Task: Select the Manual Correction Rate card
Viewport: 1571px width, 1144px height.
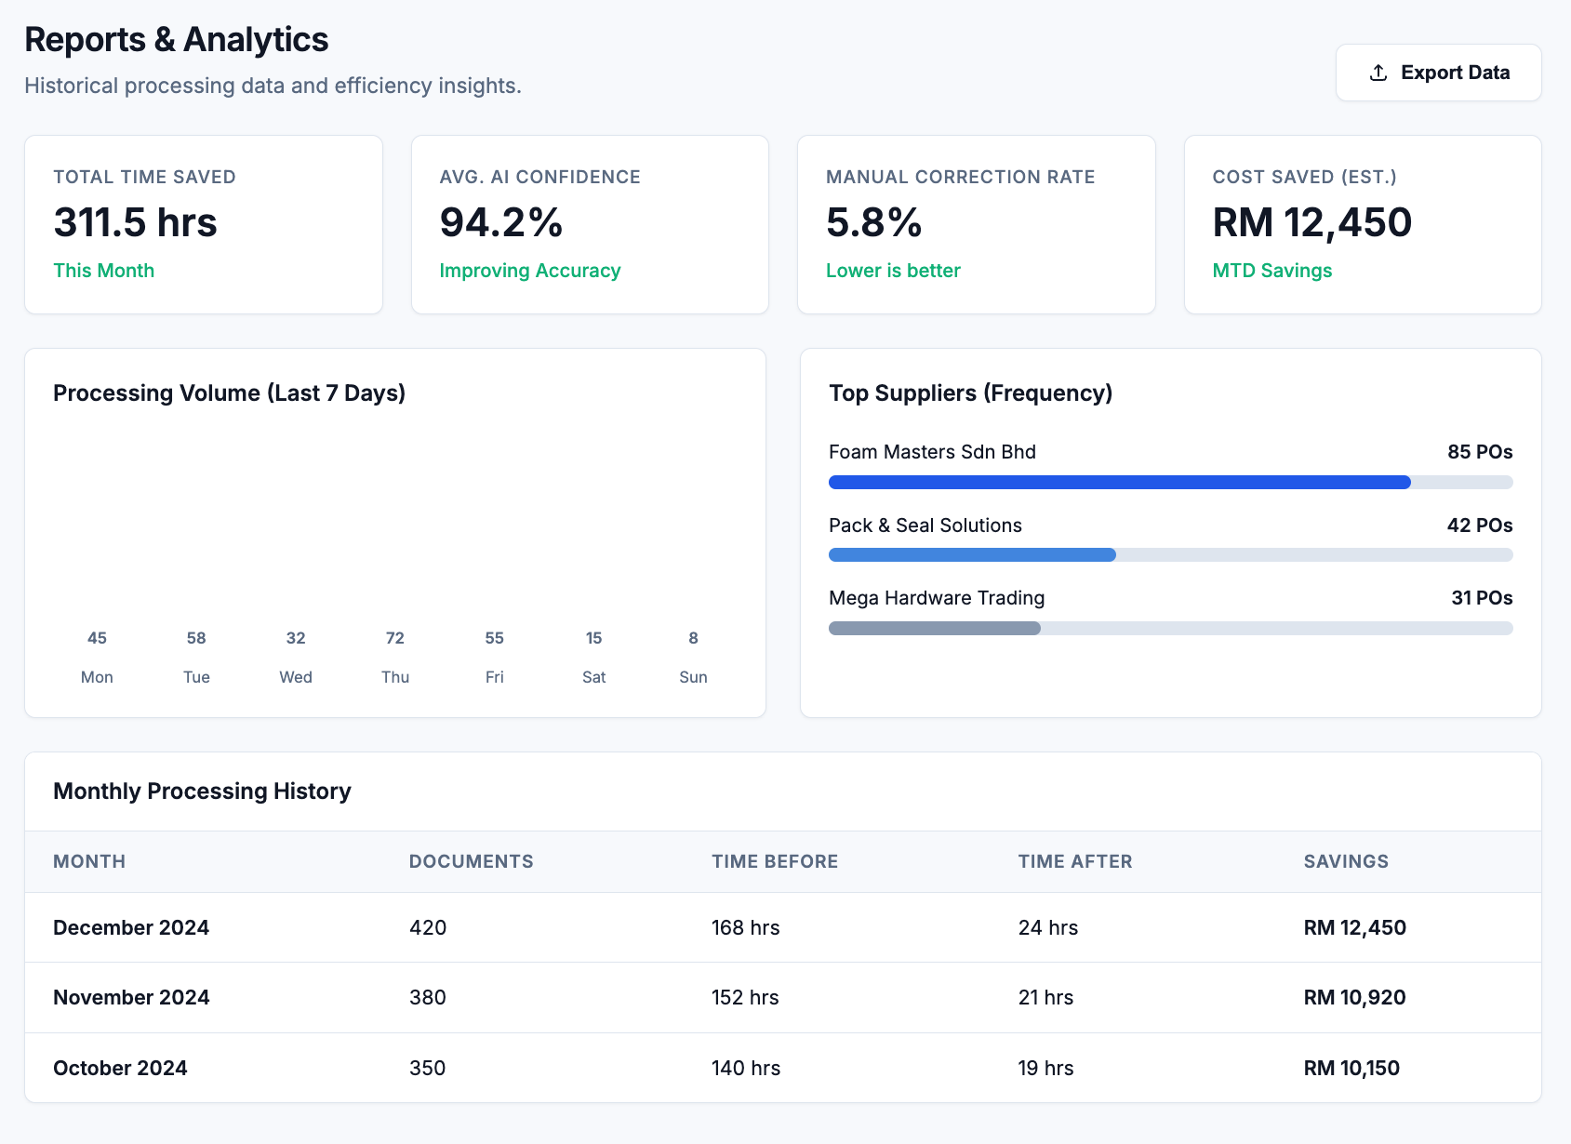Action: click(976, 224)
